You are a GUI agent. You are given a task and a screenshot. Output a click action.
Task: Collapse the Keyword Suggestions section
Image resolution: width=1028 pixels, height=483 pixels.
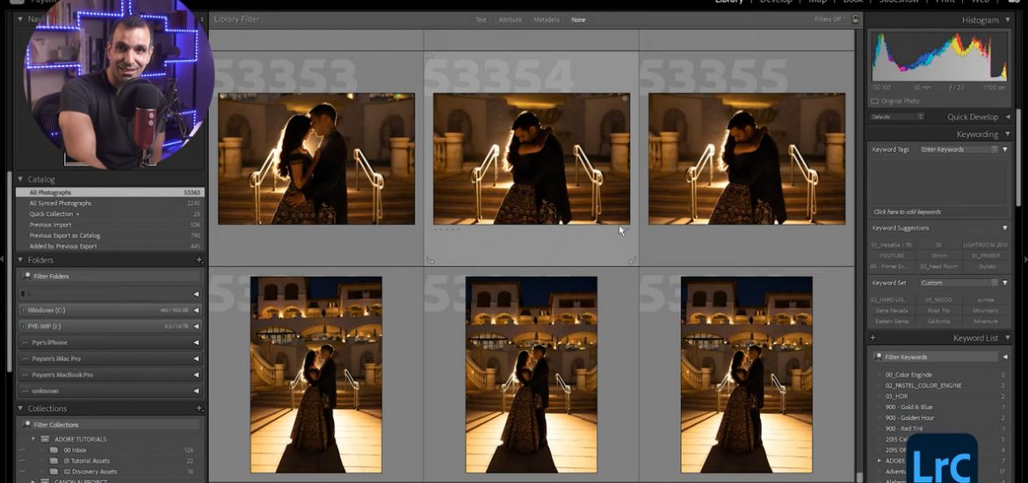coord(1005,228)
